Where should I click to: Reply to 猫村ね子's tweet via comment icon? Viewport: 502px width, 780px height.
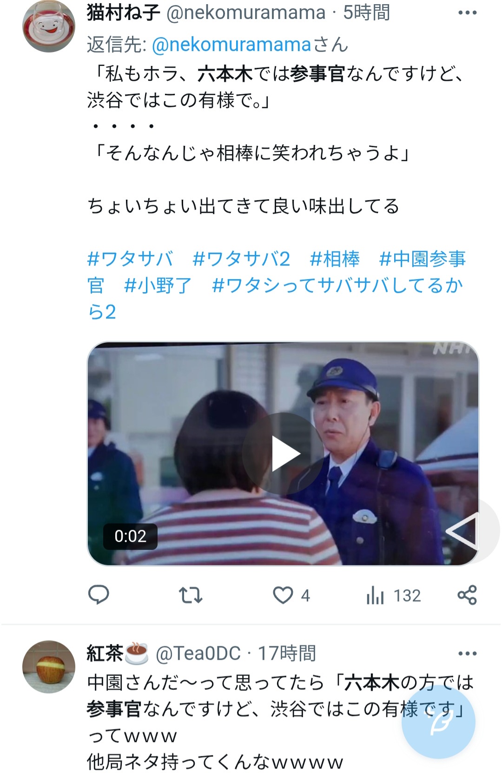(x=99, y=595)
